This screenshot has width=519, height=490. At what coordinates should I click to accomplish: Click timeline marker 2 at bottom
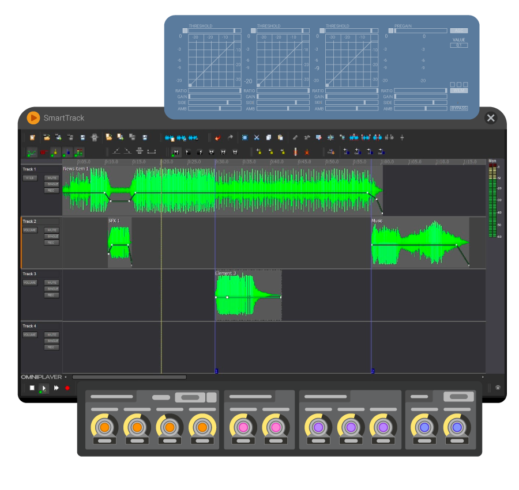click(x=373, y=371)
